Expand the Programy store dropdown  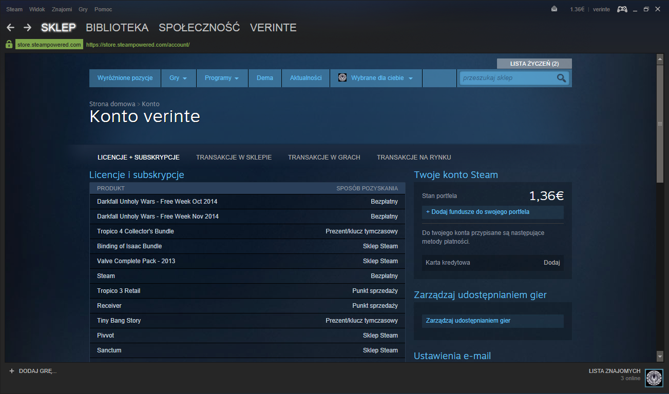pyautogui.click(x=222, y=78)
